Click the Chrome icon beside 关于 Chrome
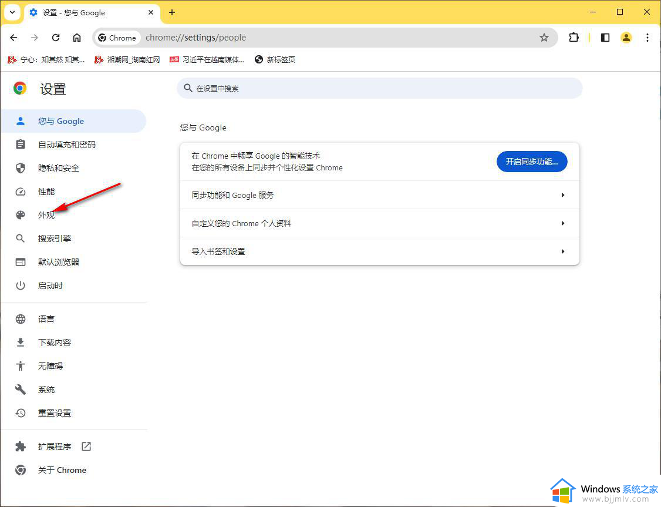The width and height of the screenshot is (661, 507). pos(20,470)
